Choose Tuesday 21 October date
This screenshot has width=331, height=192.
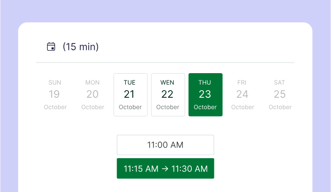[130, 95]
